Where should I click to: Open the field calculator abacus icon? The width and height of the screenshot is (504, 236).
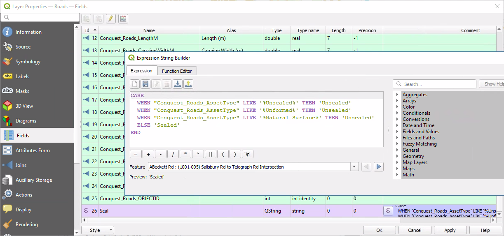(x=123, y=19)
